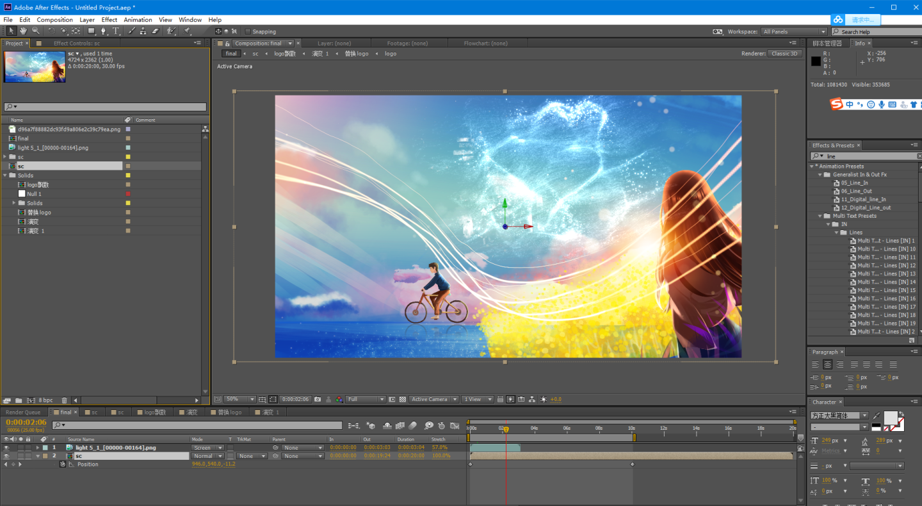Viewport: 922px width, 506px height.
Task: Toggle the composition viewer lock icon
Action: coord(227,44)
